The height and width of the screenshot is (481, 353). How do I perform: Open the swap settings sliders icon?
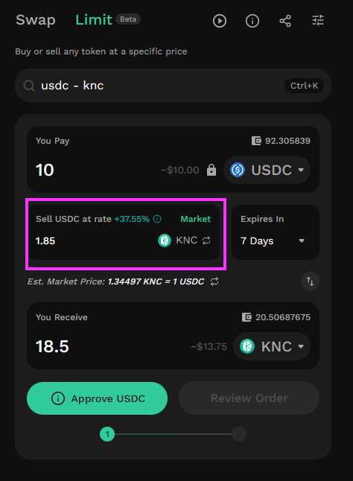coord(318,21)
